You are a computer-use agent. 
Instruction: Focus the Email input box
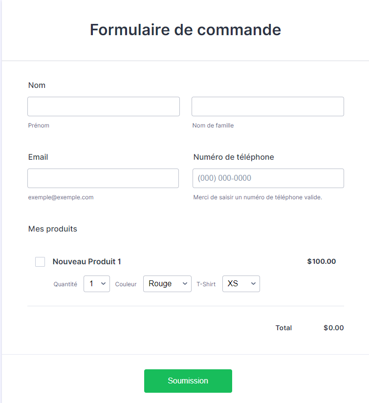coord(103,178)
